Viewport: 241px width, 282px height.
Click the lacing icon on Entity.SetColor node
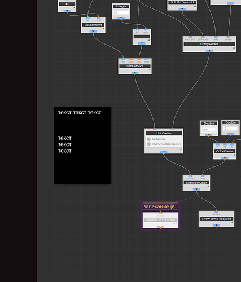[208, 187]
